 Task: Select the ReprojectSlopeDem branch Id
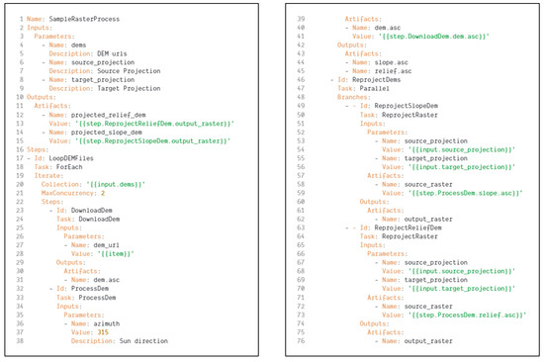coord(406,106)
